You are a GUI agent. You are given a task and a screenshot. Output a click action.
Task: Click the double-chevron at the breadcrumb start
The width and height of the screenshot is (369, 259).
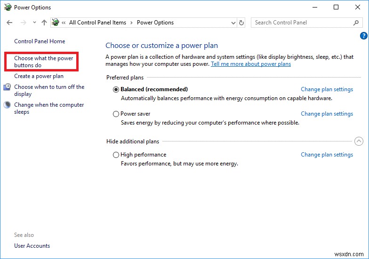point(64,23)
